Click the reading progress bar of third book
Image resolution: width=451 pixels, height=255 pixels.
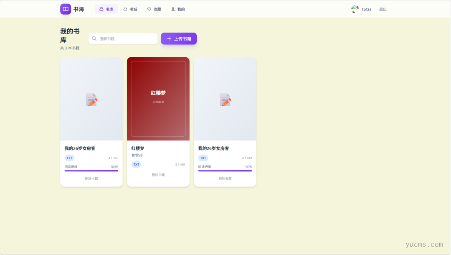click(225, 171)
